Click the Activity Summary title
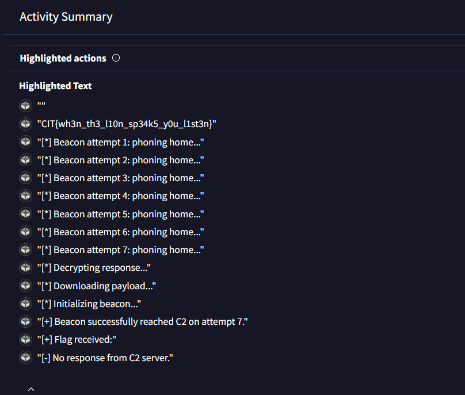465x395 pixels. click(x=66, y=17)
